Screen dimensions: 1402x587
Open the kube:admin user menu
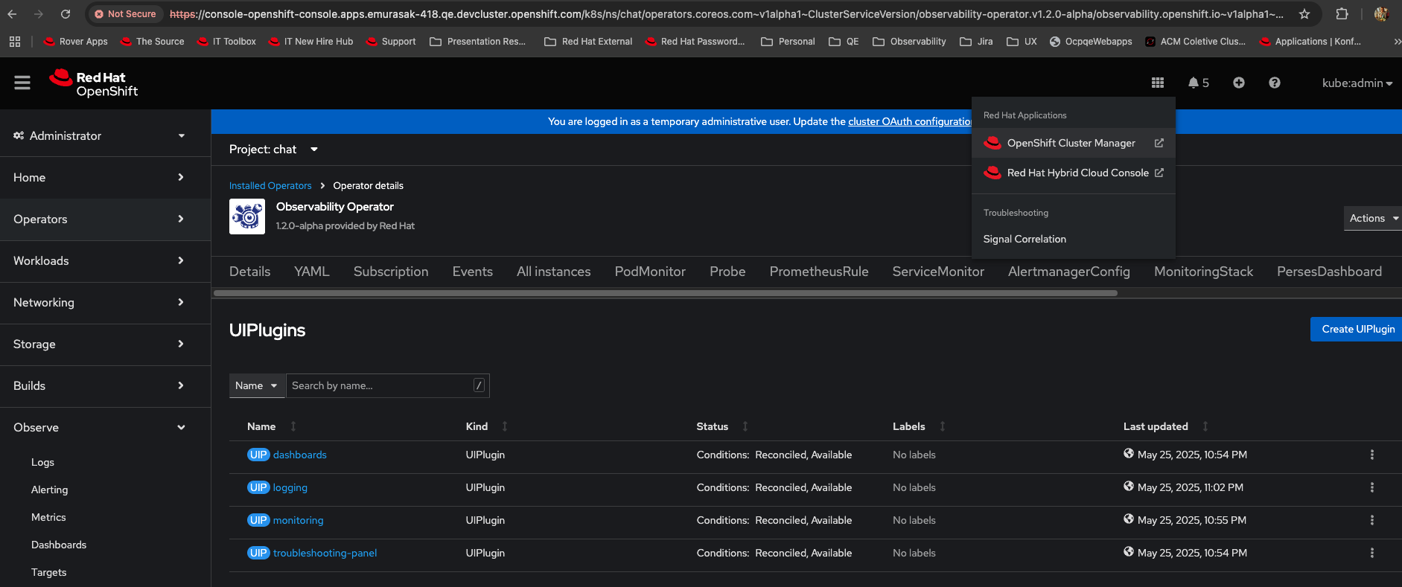[x=1357, y=83]
